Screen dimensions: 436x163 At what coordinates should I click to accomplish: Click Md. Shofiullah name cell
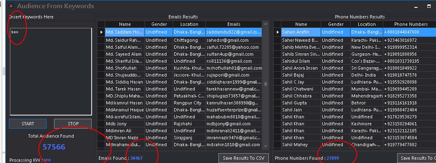tap(125, 68)
